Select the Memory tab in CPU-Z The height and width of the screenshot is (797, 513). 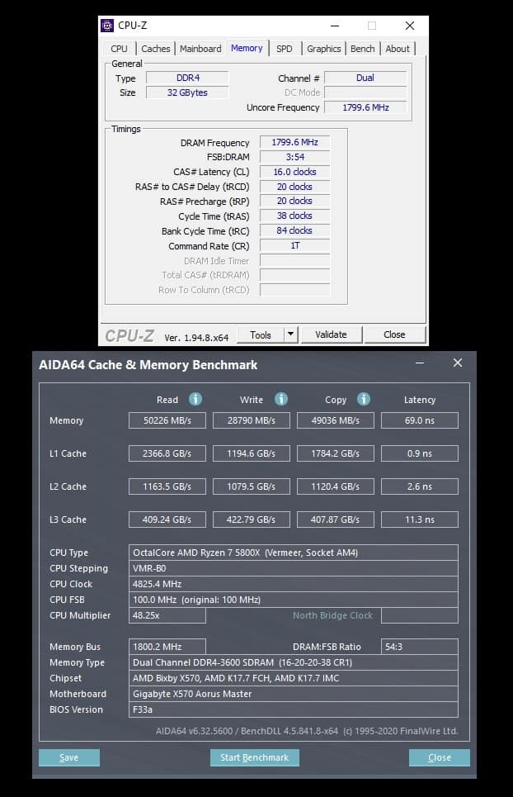click(x=247, y=48)
